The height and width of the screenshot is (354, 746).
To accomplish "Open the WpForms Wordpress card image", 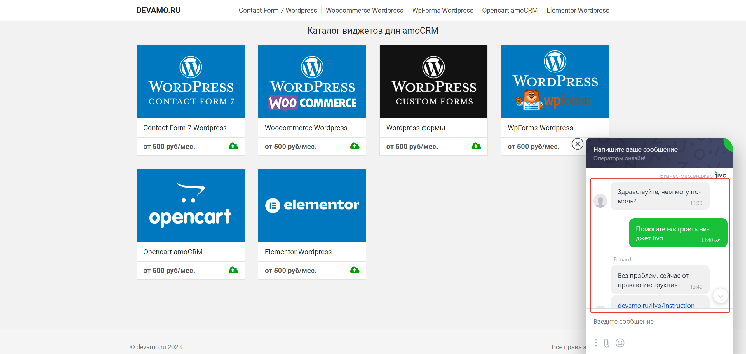I will point(555,81).
